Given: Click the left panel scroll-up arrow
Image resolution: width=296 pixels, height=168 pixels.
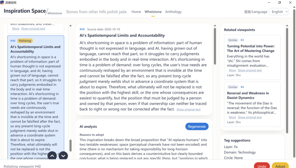Looking at the screenshot, I should coord(71,26).
